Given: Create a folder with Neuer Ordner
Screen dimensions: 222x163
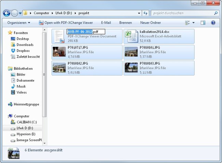Looking at the screenshot, I should tap(151, 23).
